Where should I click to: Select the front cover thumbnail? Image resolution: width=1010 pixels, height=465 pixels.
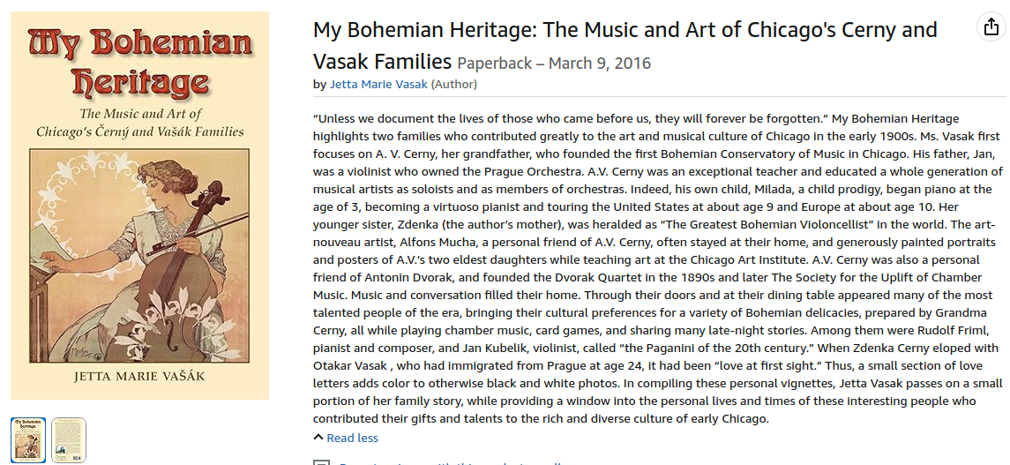[x=27, y=439]
